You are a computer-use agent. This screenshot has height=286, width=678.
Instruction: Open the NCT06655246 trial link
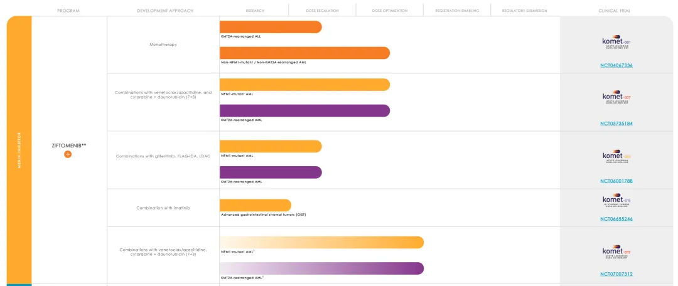pyautogui.click(x=616, y=219)
